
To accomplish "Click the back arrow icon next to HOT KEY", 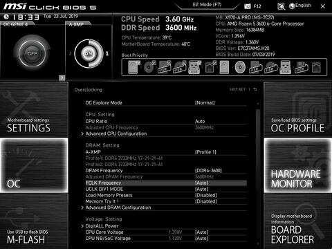I will point(255,89).
